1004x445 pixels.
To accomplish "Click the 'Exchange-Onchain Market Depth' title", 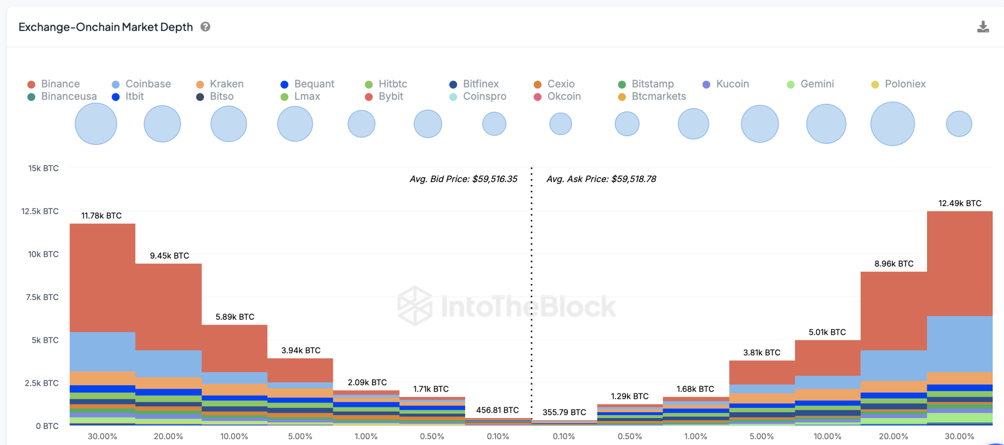I will tap(106, 27).
